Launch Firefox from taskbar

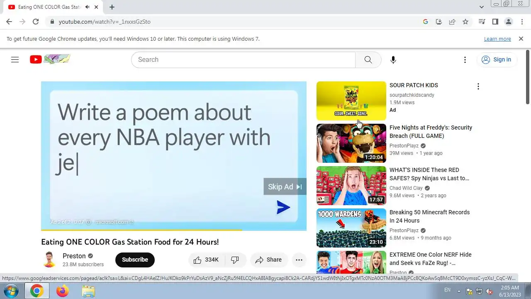pyautogui.click(x=63, y=291)
